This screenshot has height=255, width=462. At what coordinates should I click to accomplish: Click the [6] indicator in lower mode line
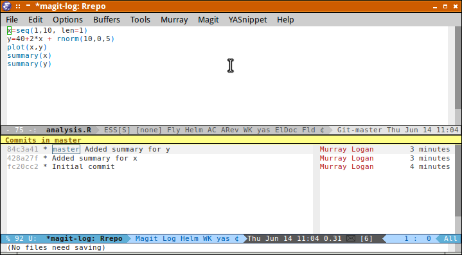pos(366,238)
